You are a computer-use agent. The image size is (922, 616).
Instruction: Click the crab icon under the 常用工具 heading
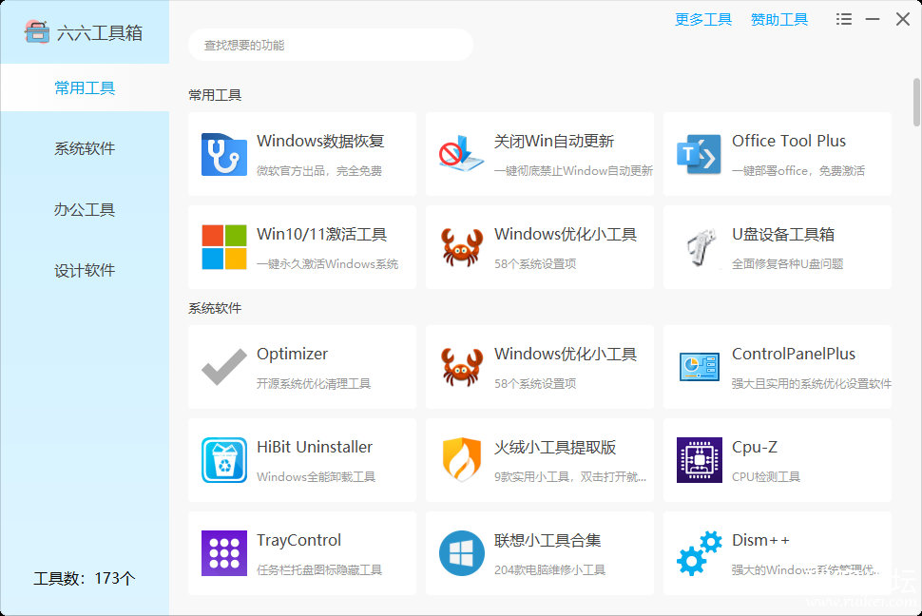coord(462,247)
